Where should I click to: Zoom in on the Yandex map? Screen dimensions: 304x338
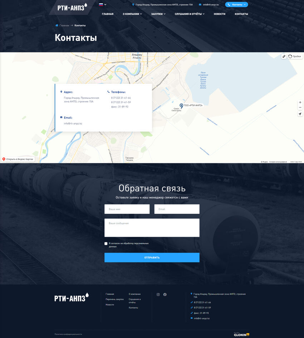(x=300, y=102)
